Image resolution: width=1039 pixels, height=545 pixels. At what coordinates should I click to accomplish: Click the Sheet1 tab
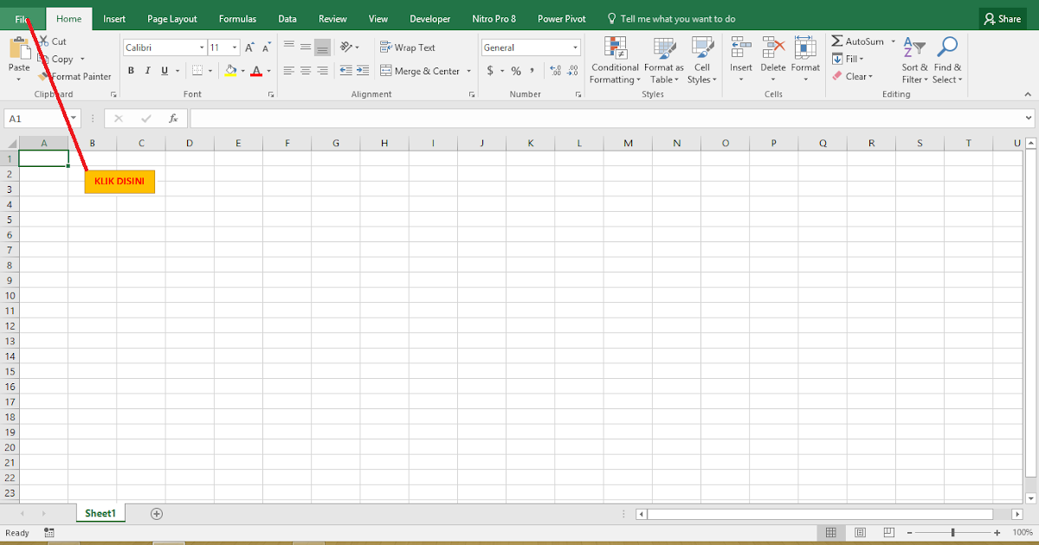coord(100,512)
